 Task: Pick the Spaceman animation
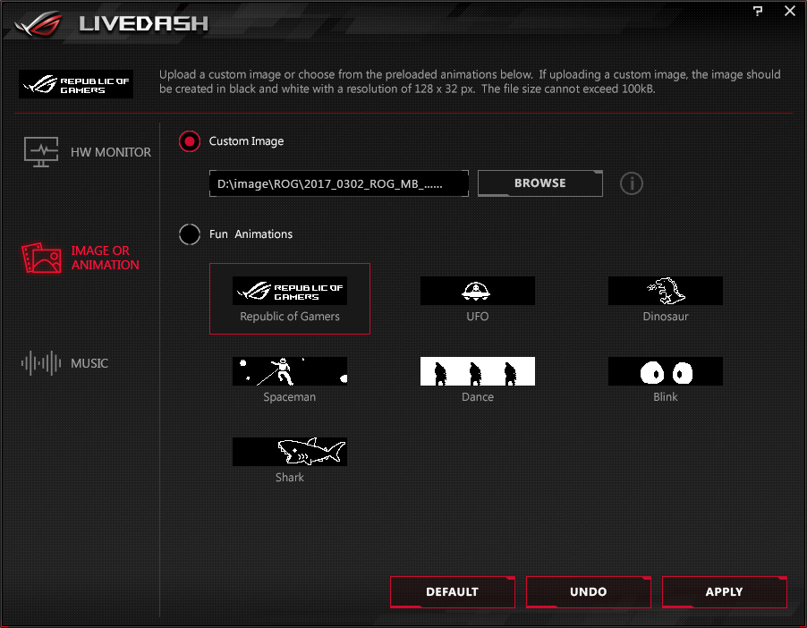coord(290,371)
